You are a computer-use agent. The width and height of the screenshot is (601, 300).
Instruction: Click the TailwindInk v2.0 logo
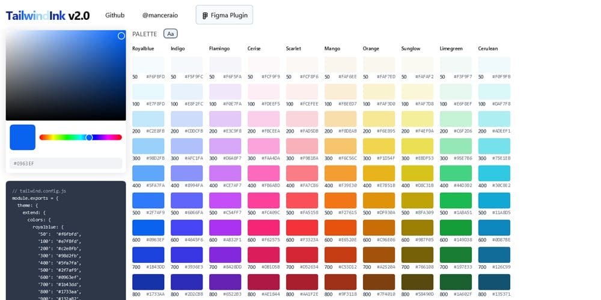coord(47,16)
